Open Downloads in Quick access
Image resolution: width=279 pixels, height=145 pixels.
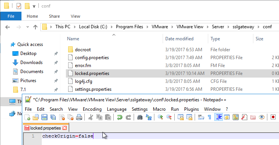(31, 63)
